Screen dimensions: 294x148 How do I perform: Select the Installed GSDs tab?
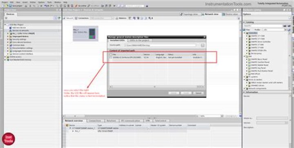(117, 40)
